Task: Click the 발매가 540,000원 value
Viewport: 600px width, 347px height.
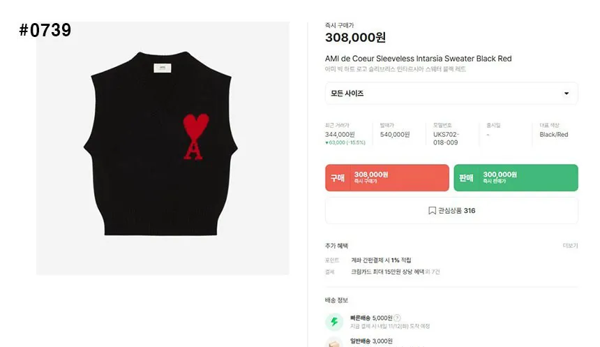Action: [x=395, y=135]
